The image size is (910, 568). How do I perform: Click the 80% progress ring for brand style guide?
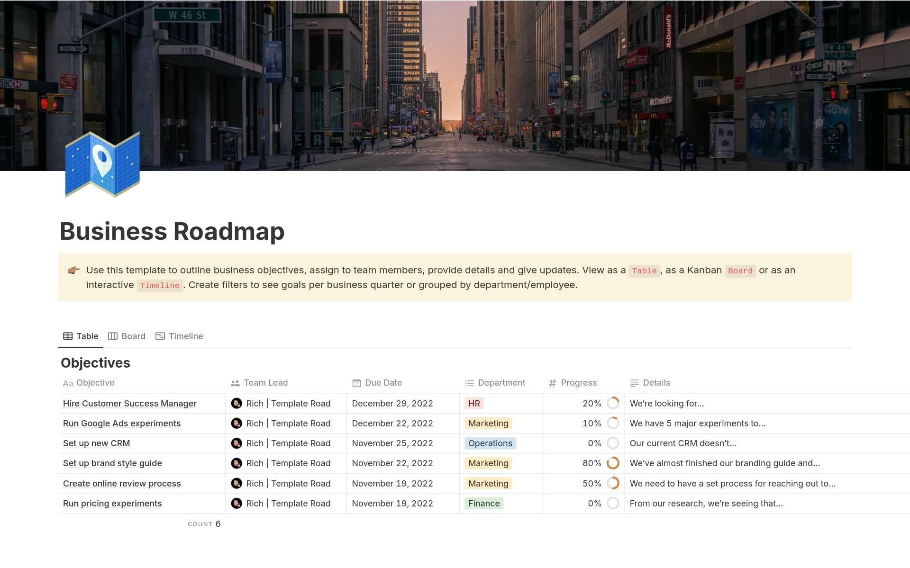tap(613, 463)
